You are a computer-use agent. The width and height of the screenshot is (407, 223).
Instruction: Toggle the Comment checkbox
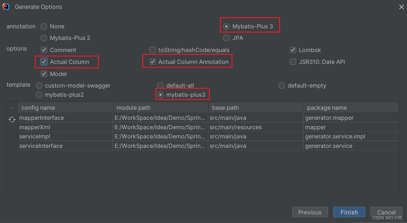(44, 50)
